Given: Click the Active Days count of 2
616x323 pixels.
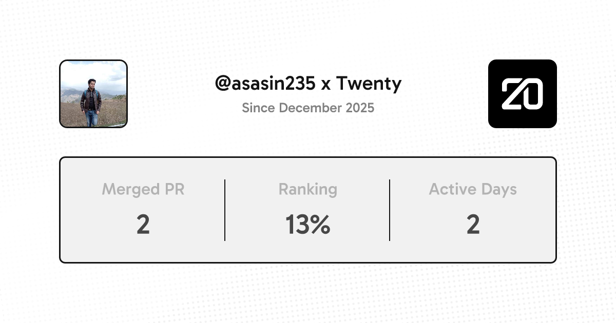Looking at the screenshot, I should (473, 225).
